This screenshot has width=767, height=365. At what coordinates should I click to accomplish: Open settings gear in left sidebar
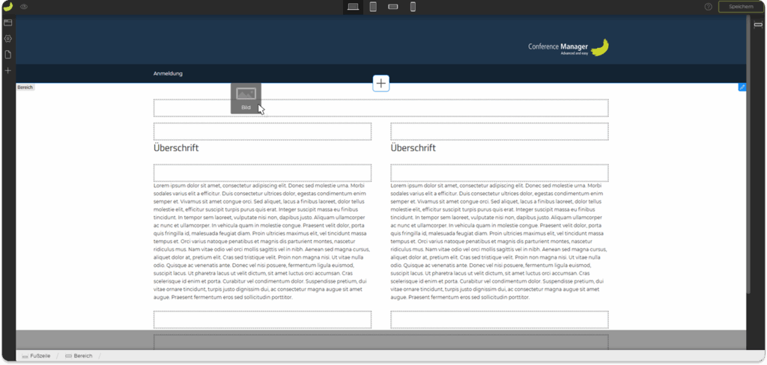(x=7, y=39)
